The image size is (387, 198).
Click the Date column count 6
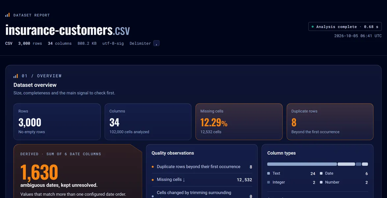[x=367, y=174]
